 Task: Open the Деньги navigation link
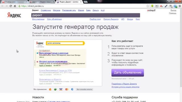(96, 10)
